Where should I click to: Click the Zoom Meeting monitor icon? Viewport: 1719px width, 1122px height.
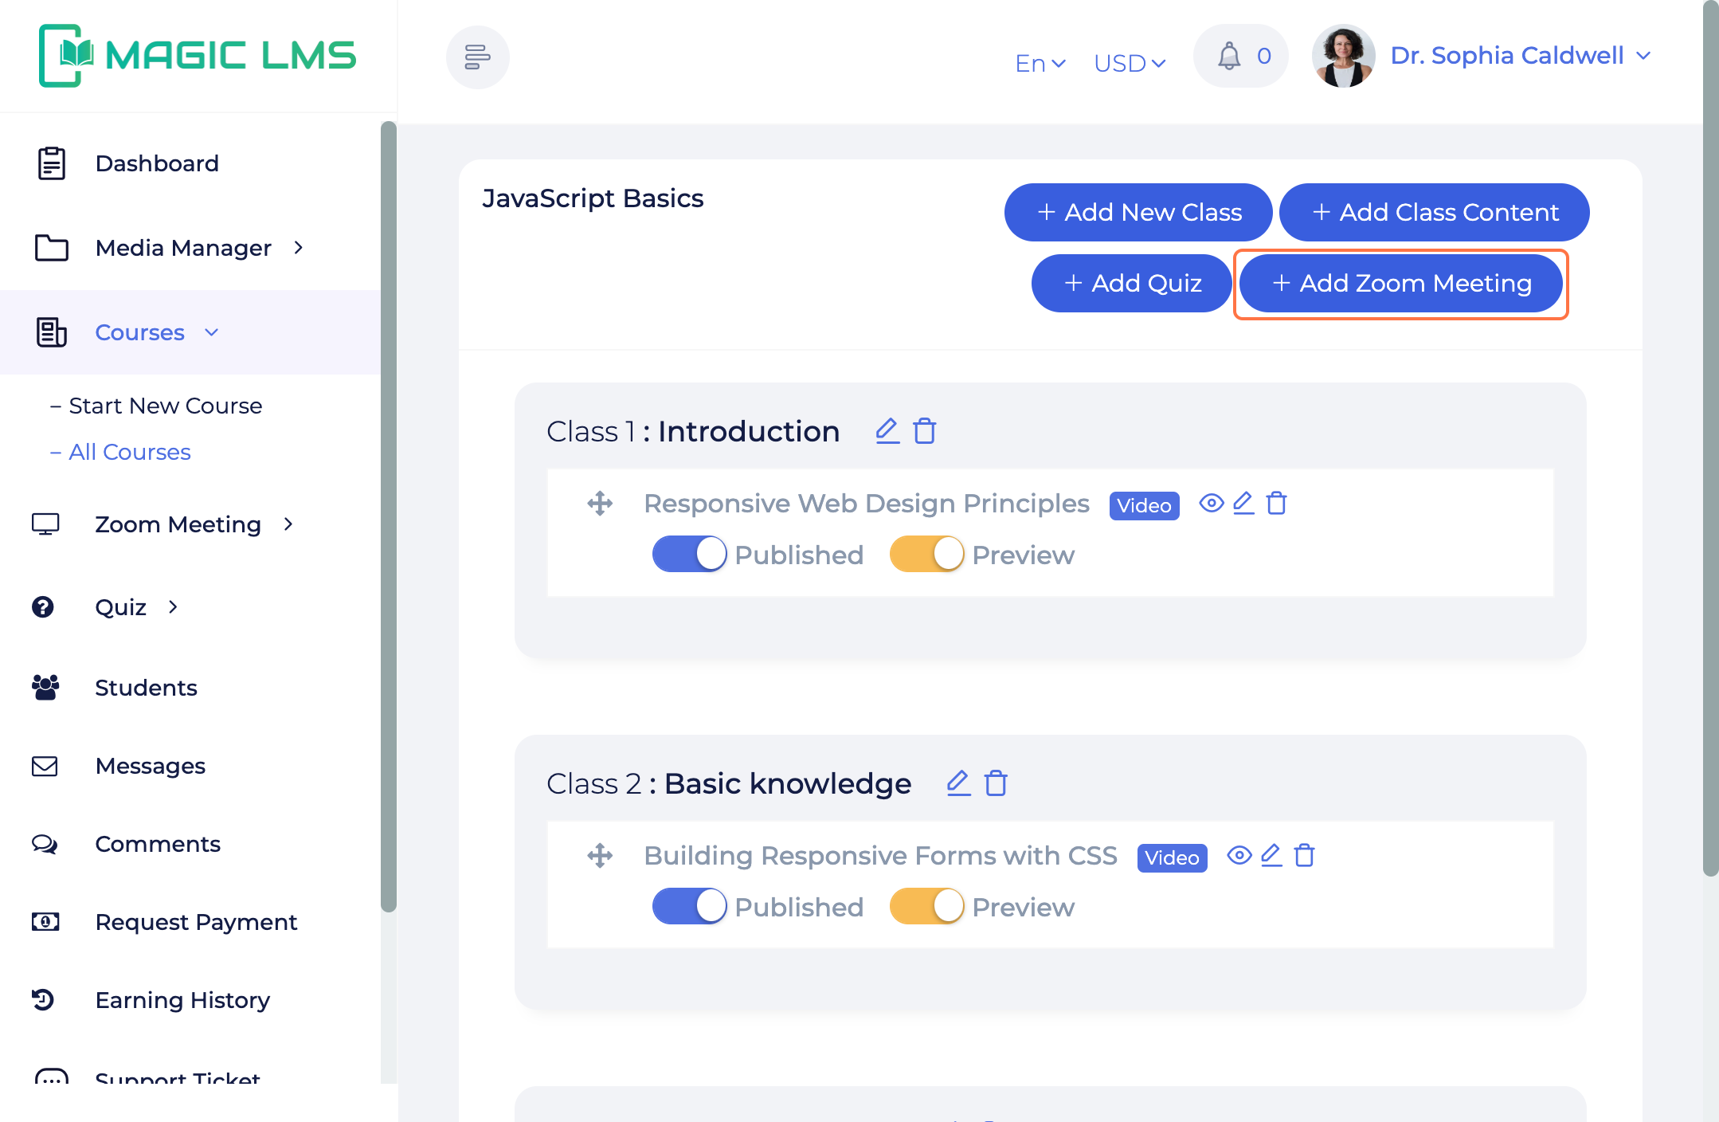45,524
